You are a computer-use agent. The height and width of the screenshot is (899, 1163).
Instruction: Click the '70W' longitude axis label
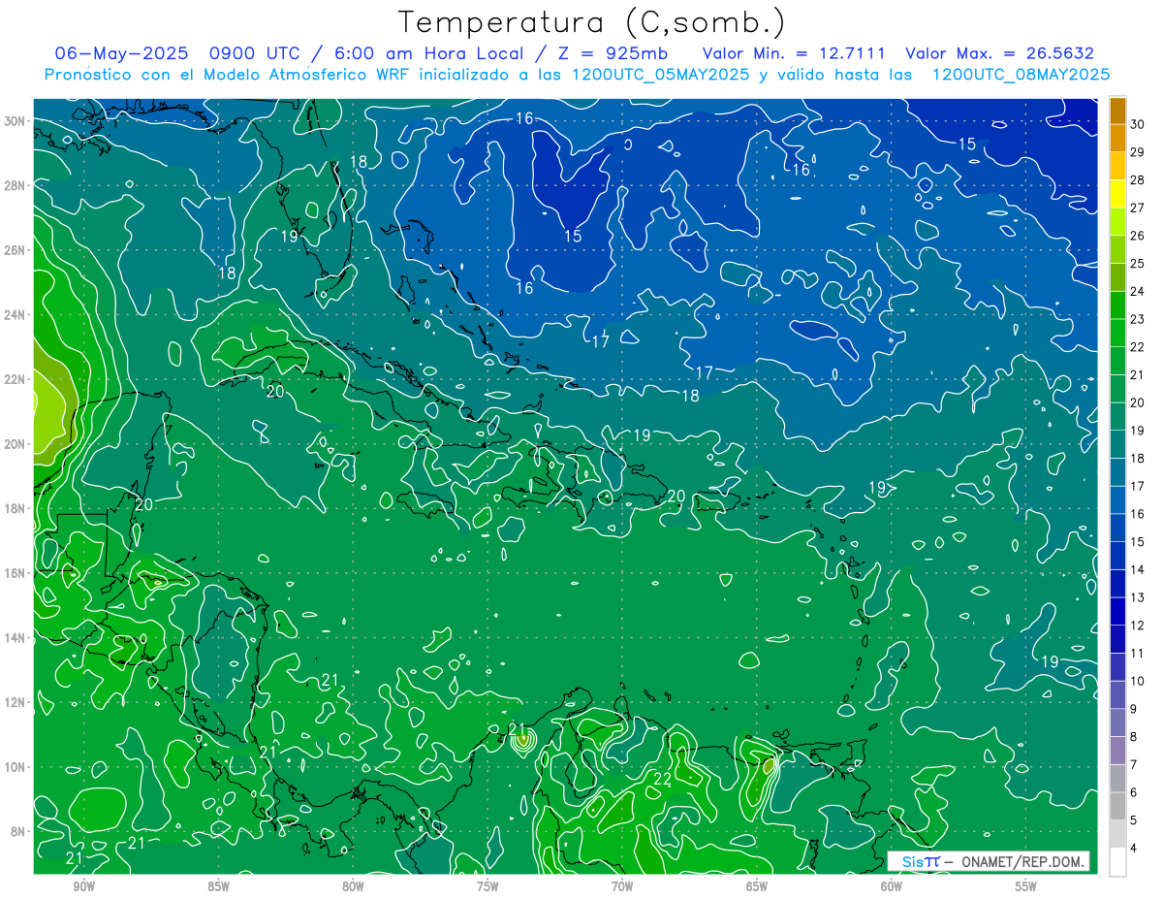pyautogui.click(x=622, y=886)
